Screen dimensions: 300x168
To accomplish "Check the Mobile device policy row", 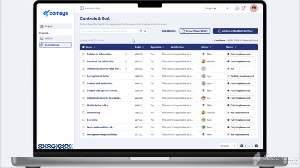I will tap(83, 105).
